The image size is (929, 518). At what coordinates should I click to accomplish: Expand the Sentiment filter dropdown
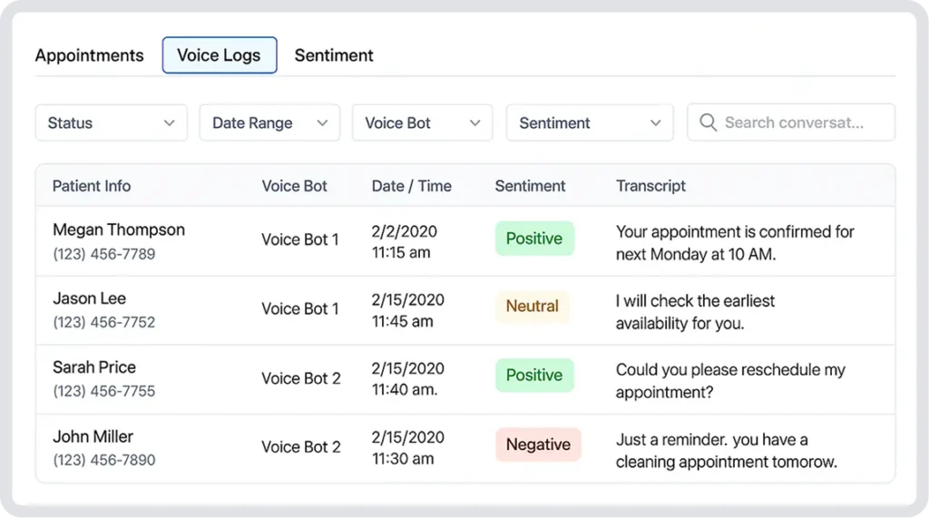[x=590, y=122]
